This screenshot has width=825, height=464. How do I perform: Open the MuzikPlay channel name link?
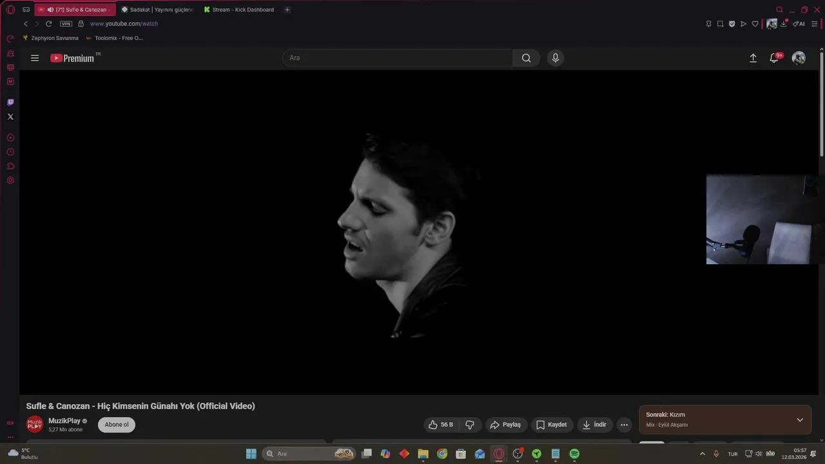click(64, 421)
